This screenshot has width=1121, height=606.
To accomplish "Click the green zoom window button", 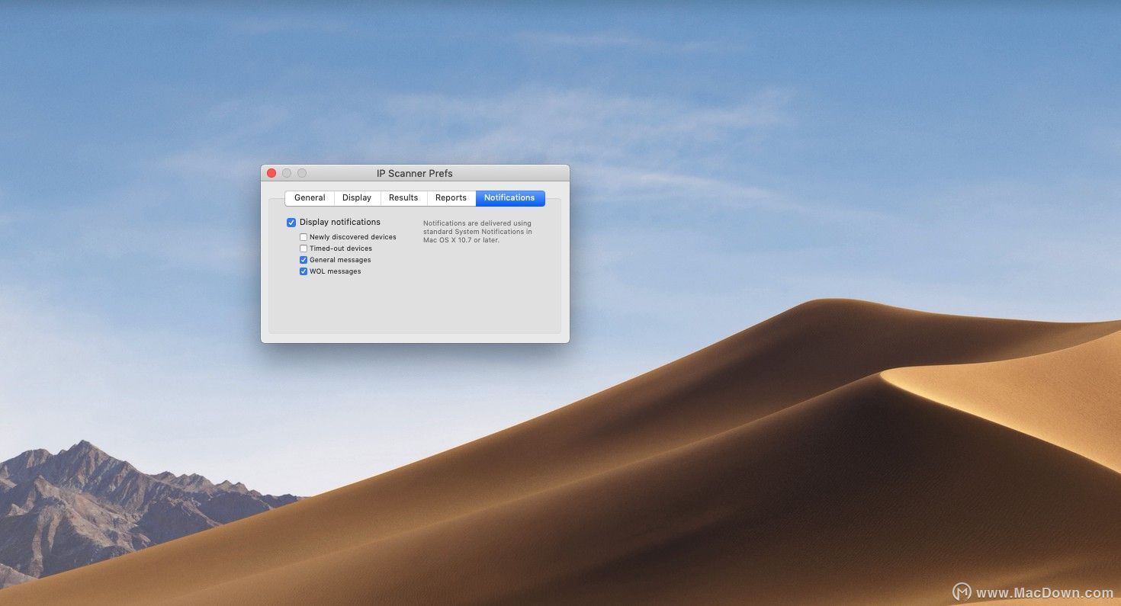I will pyautogui.click(x=302, y=173).
